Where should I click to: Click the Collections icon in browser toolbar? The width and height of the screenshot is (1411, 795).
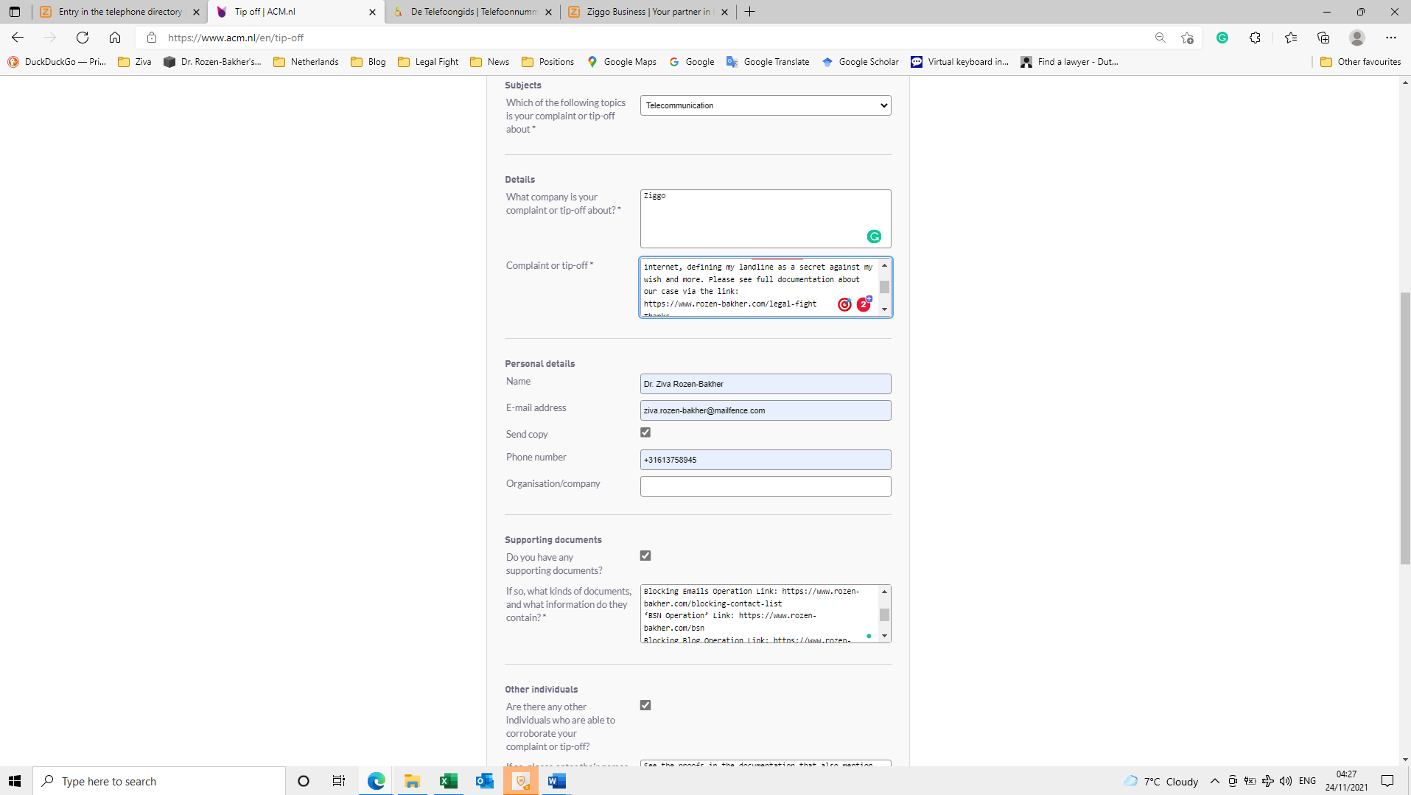(1324, 38)
